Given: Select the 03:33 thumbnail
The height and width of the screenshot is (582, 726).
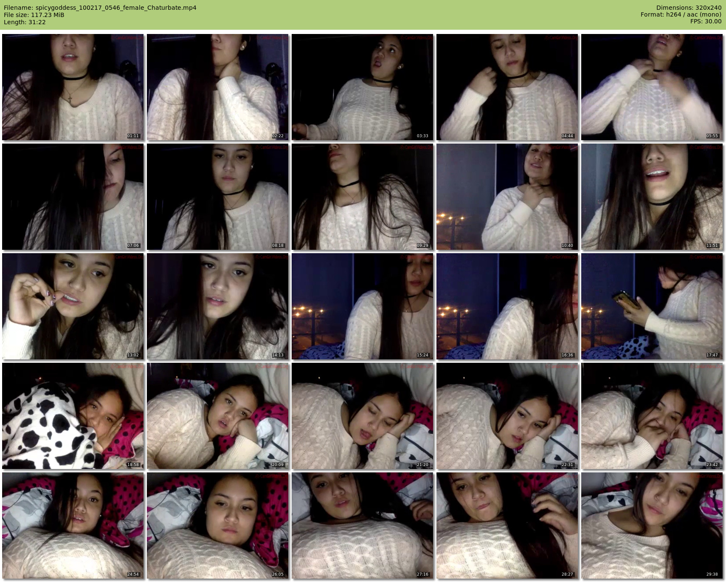Looking at the screenshot, I should pos(362,87).
